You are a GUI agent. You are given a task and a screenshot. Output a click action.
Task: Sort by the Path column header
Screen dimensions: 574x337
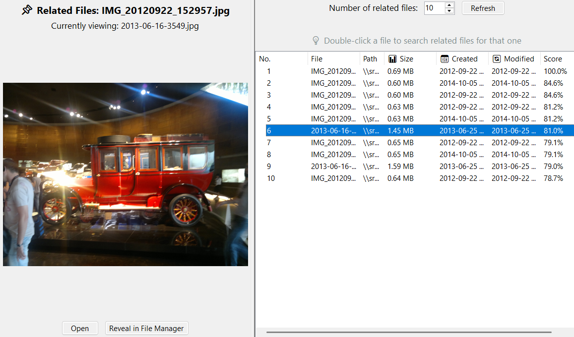pyautogui.click(x=370, y=59)
